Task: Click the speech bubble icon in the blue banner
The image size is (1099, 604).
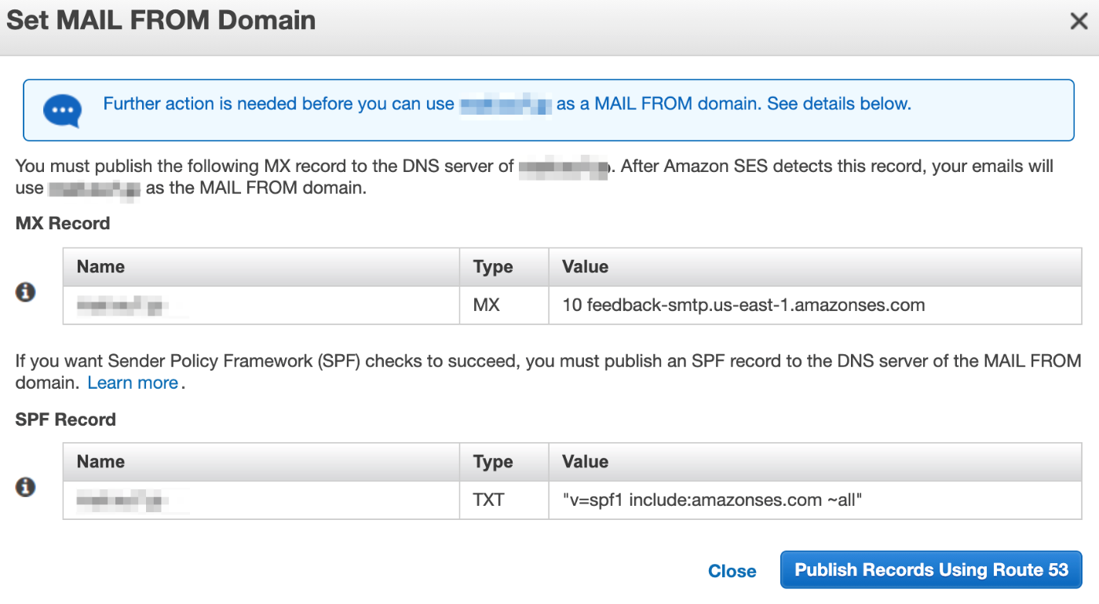Action: 62,110
